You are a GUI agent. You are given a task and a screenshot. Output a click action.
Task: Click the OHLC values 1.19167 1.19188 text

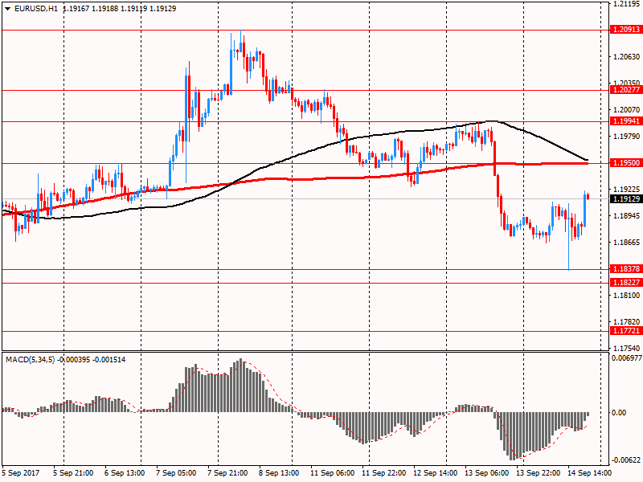pos(91,9)
